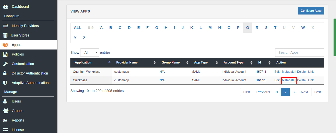Edit the Quantum Workplace app

(277, 72)
